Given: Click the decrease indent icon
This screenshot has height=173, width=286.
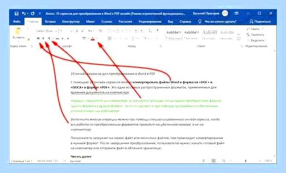Looking at the screenshot, I should [137, 31].
